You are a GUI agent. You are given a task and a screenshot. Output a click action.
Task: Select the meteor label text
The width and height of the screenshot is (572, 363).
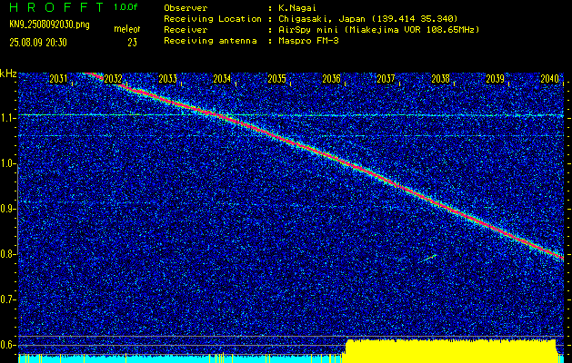127,29
